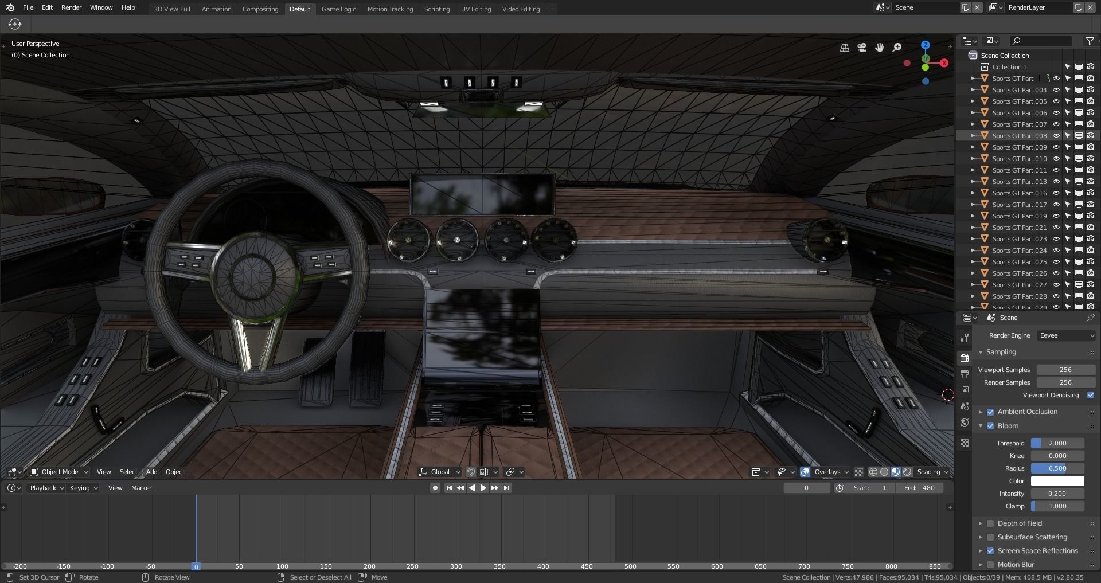Viewport: 1101px width, 583px height.
Task: Open the World properties tab (globe icon)
Action: [x=965, y=422]
